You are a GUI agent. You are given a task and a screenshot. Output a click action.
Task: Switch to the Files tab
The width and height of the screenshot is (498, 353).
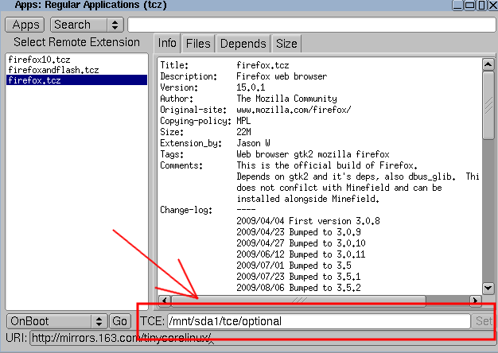(198, 44)
